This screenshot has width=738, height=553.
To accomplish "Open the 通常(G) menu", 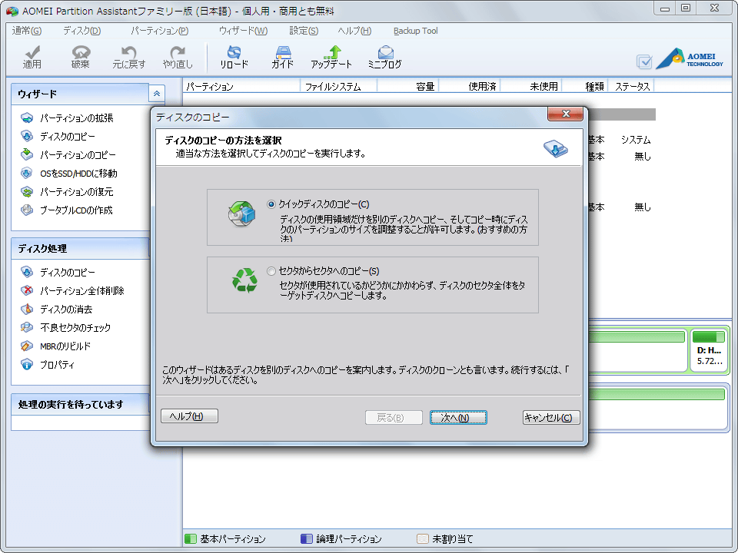I will click(x=27, y=31).
